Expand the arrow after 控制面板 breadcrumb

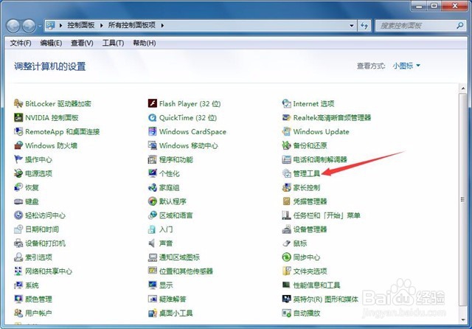click(102, 25)
